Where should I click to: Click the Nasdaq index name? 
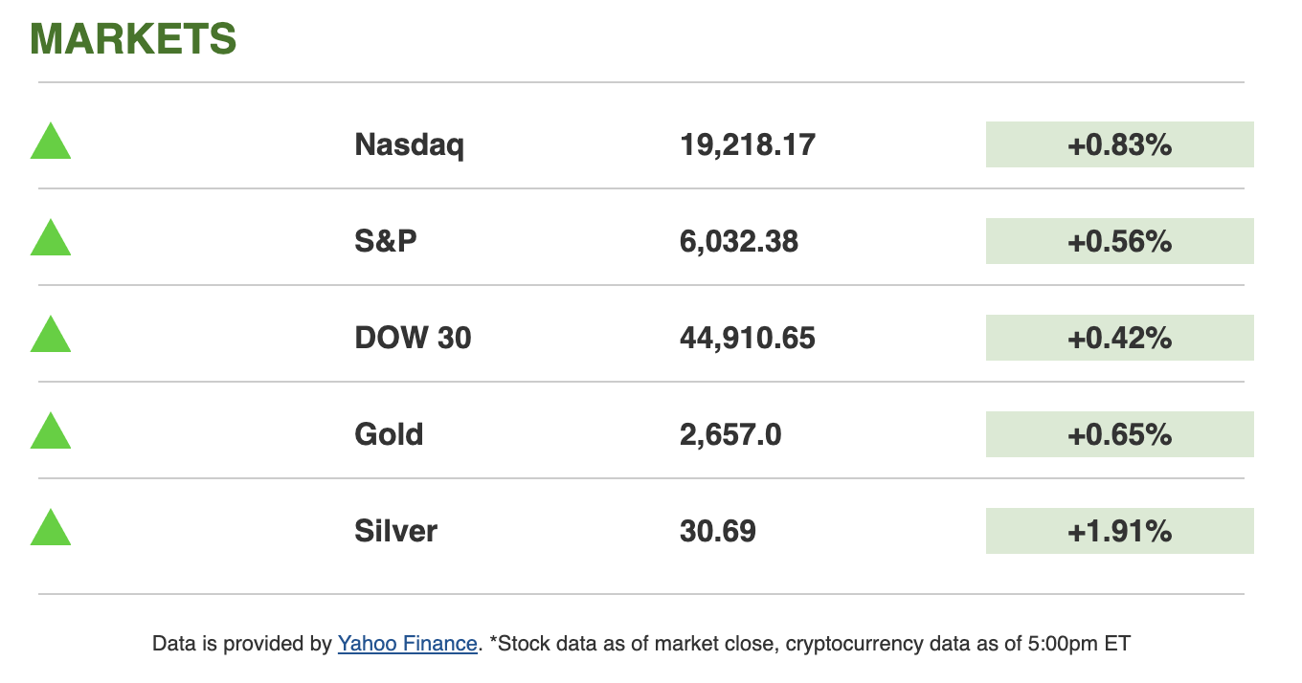[409, 144]
